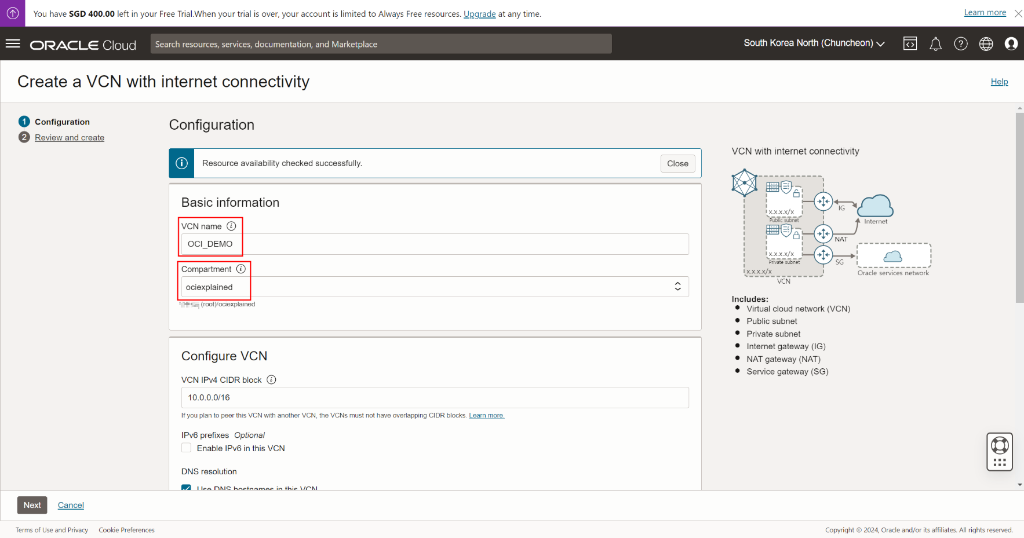The width and height of the screenshot is (1024, 538).
Task: Dismiss the free trial banner
Action: point(1018,13)
